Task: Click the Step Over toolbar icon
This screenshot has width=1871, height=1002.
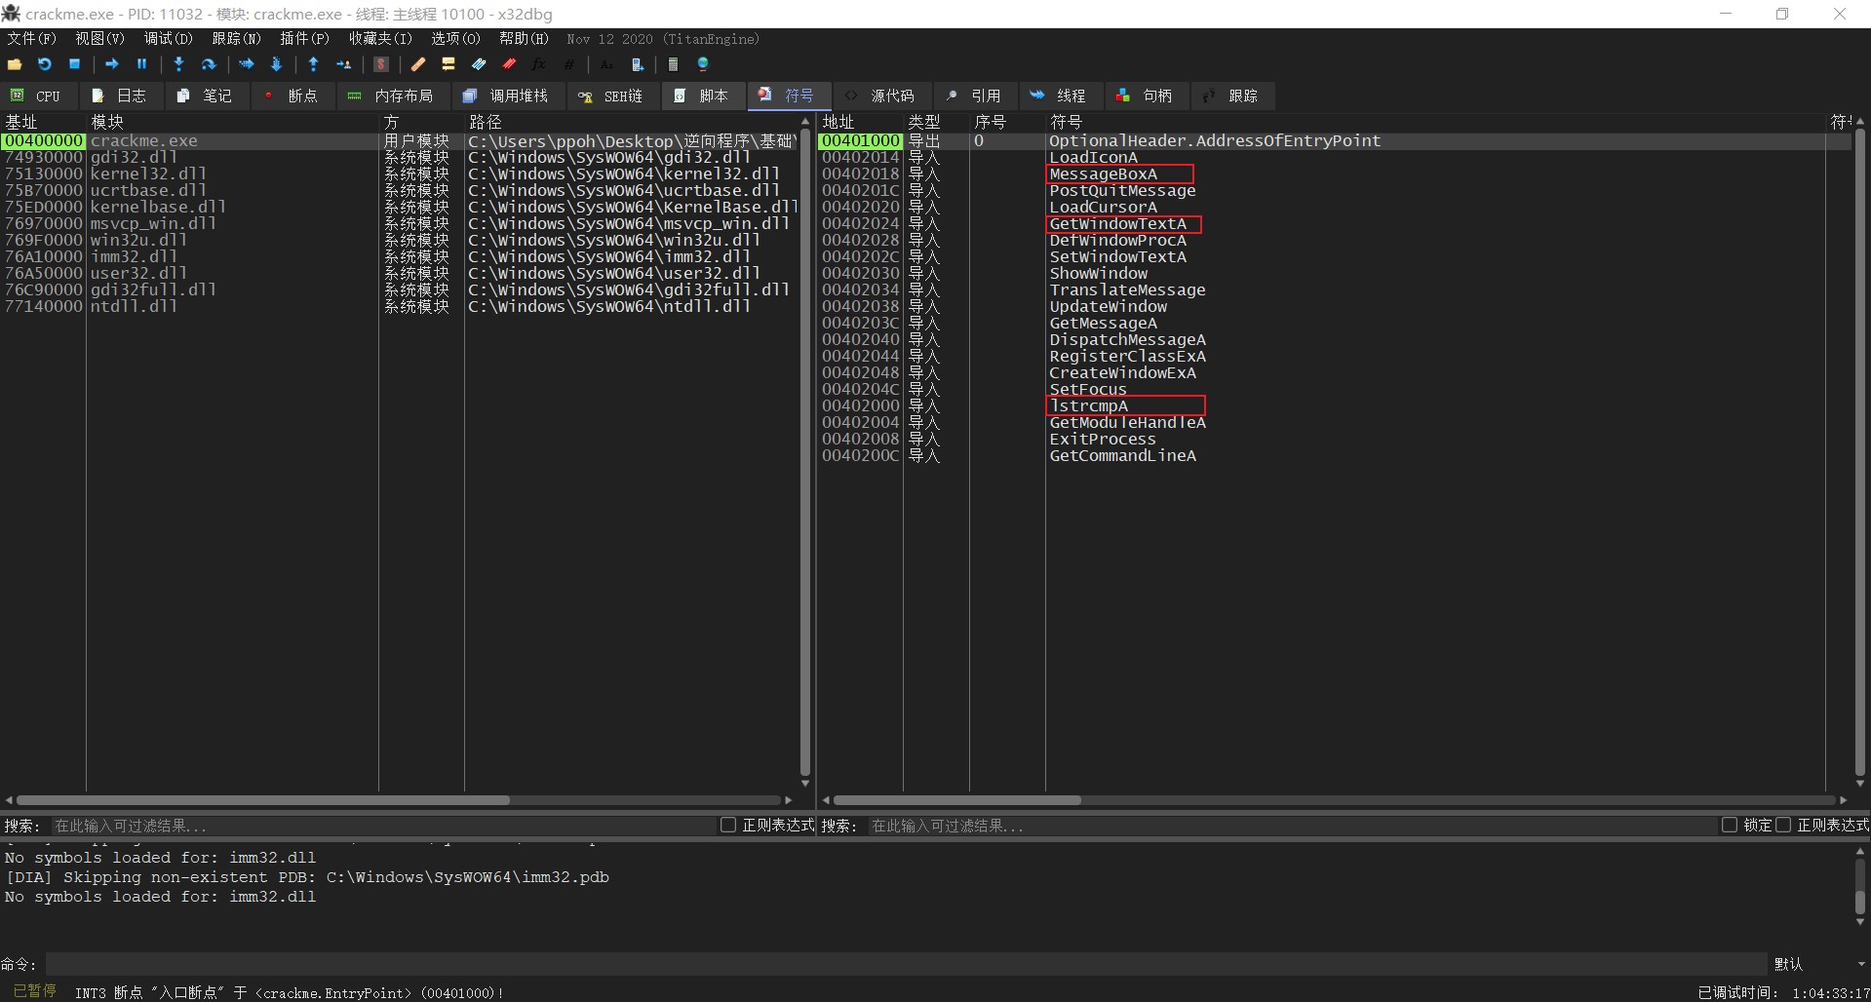Action: click(209, 64)
